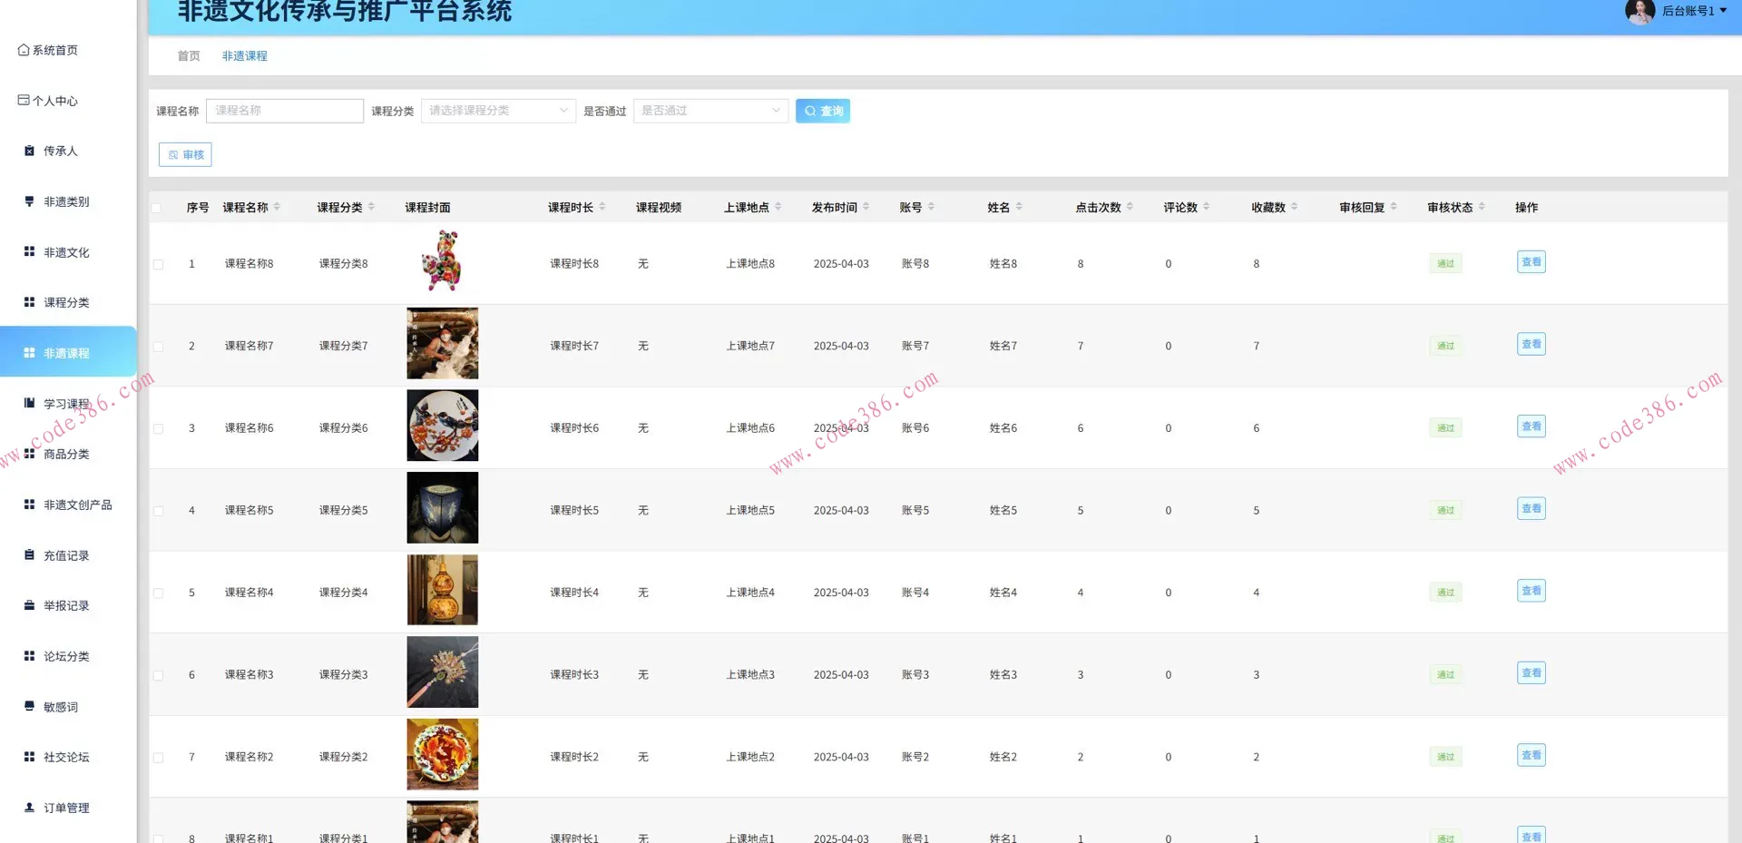Sort by 收藏数 column arrows
Viewport: 1742px width, 843px height.
click(x=1295, y=207)
